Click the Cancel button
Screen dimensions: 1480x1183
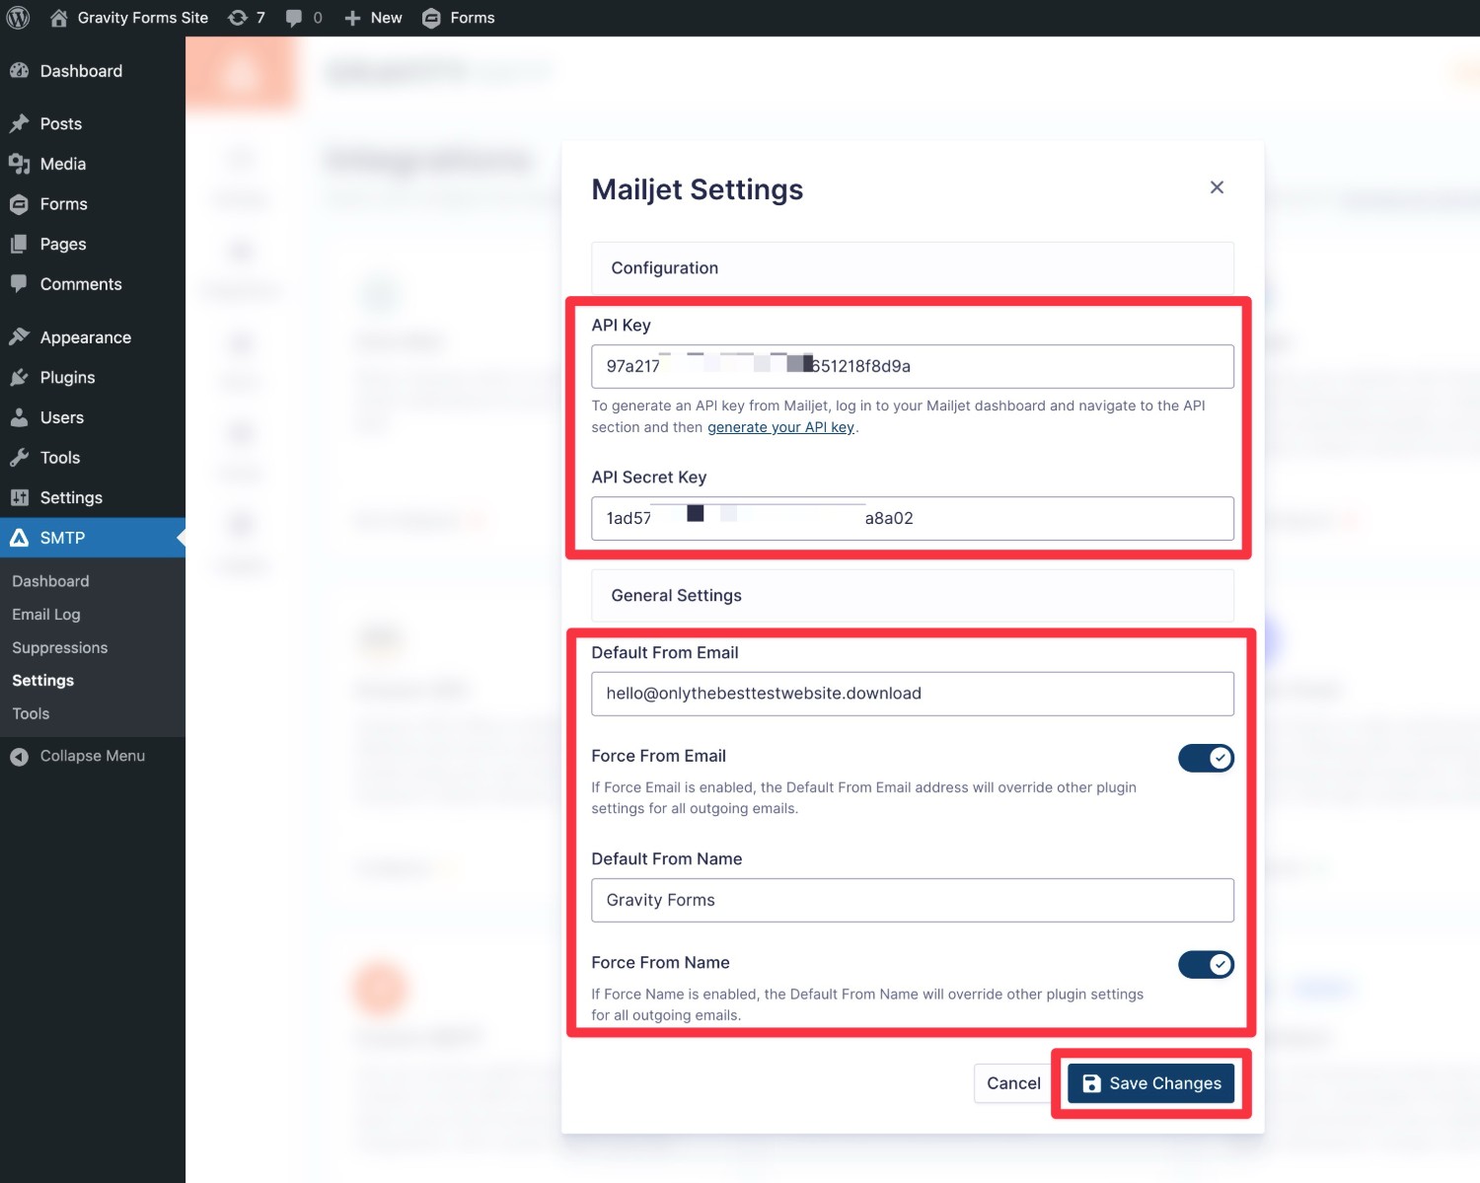(1013, 1083)
